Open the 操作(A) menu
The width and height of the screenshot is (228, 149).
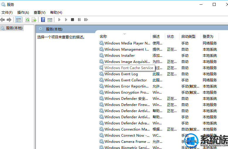point(23,13)
